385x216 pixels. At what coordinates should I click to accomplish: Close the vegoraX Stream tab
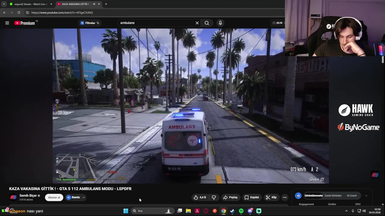[x=51, y=4]
